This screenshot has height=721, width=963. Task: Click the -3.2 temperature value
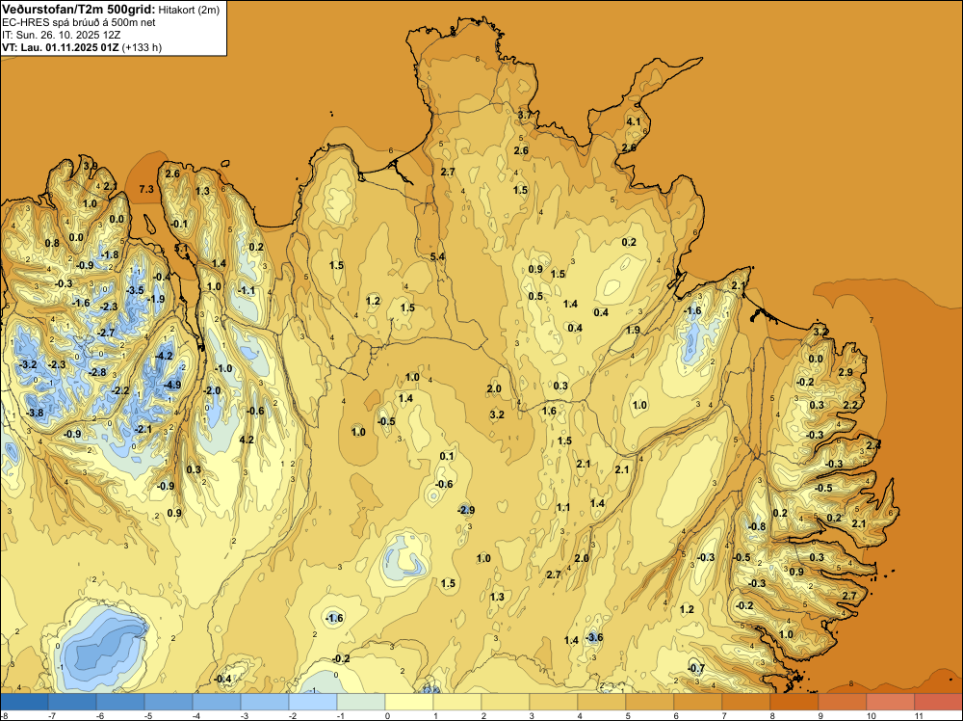point(28,364)
